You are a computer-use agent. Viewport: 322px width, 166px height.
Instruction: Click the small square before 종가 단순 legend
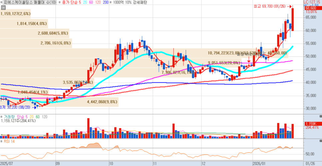[x=59, y=2]
